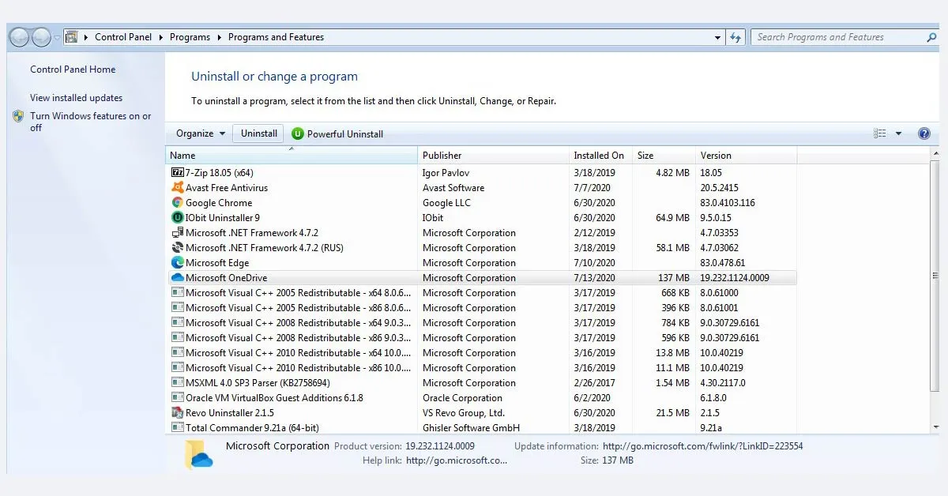Click the Microsoft OneDrive cloud icon in list
The height and width of the screenshot is (496, 948).
[178, 277]
